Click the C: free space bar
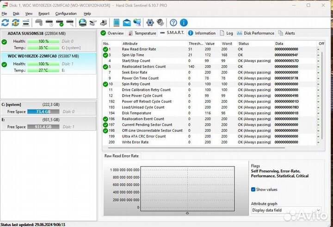This screenshot has width=333, height=227. pos(40,112)
